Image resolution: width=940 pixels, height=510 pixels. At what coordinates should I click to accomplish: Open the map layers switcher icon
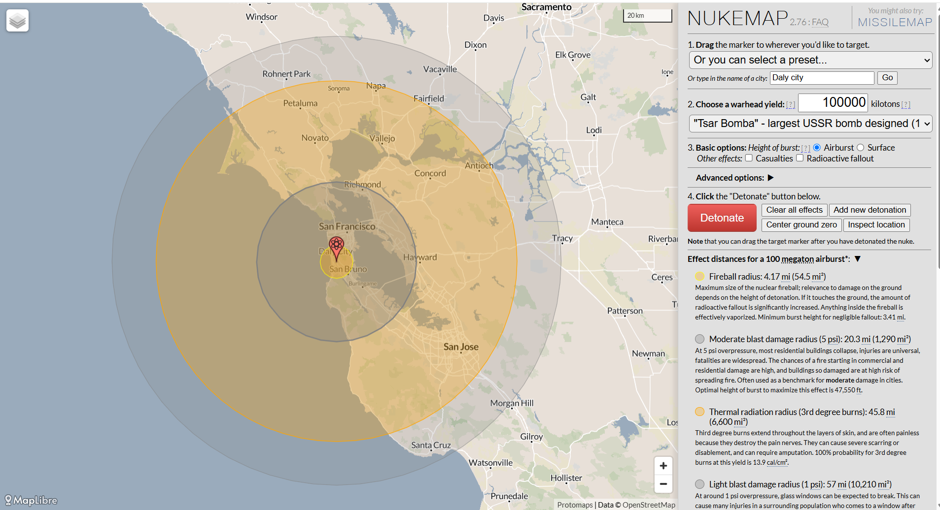pyautogui.click(x=18, y=21)
